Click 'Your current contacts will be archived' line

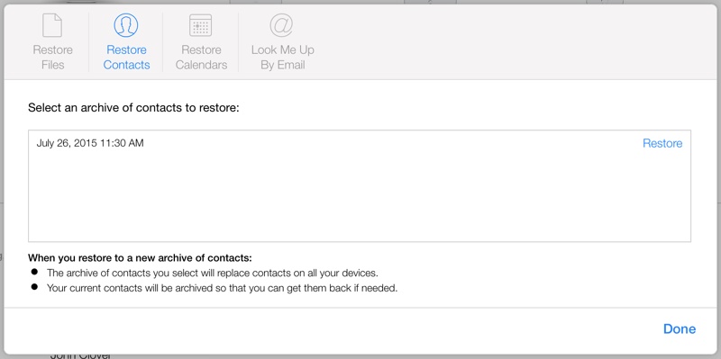222,288
